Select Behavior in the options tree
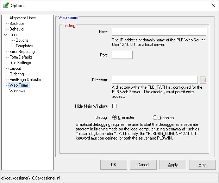This screenshot has width=219, height=183. tap(17, 29)
